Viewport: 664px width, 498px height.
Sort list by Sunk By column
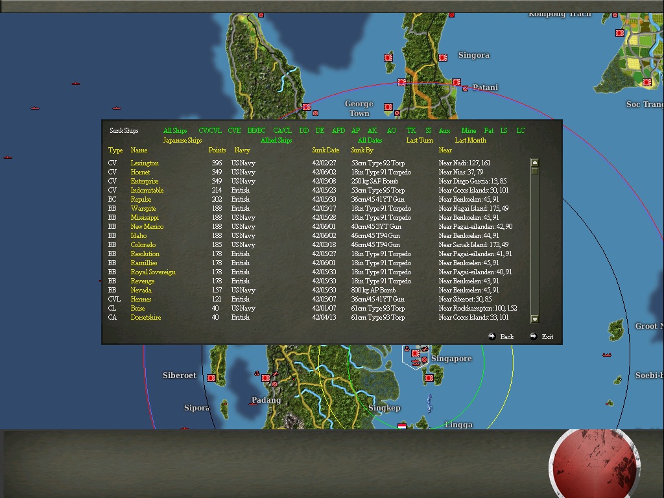point(362,150)
